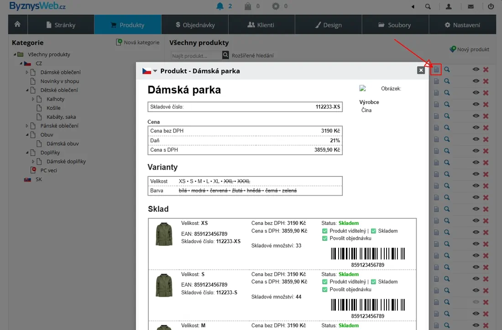Screen dimensions: 502x330
Task: Click the broken image icon next to Obrázek
Action: (362, 88)
